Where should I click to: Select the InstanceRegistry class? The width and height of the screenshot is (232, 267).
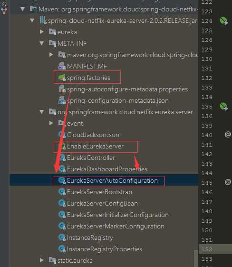(90, 237)
